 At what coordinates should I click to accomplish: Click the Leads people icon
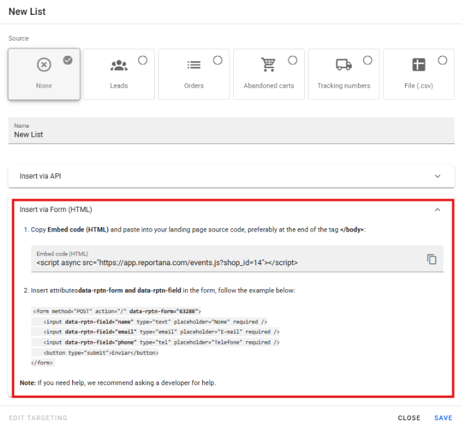click(119, 65)
